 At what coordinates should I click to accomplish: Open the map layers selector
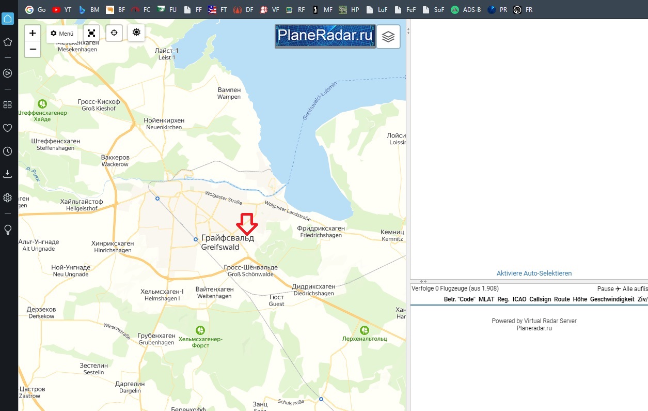click(x=388, y=37)
